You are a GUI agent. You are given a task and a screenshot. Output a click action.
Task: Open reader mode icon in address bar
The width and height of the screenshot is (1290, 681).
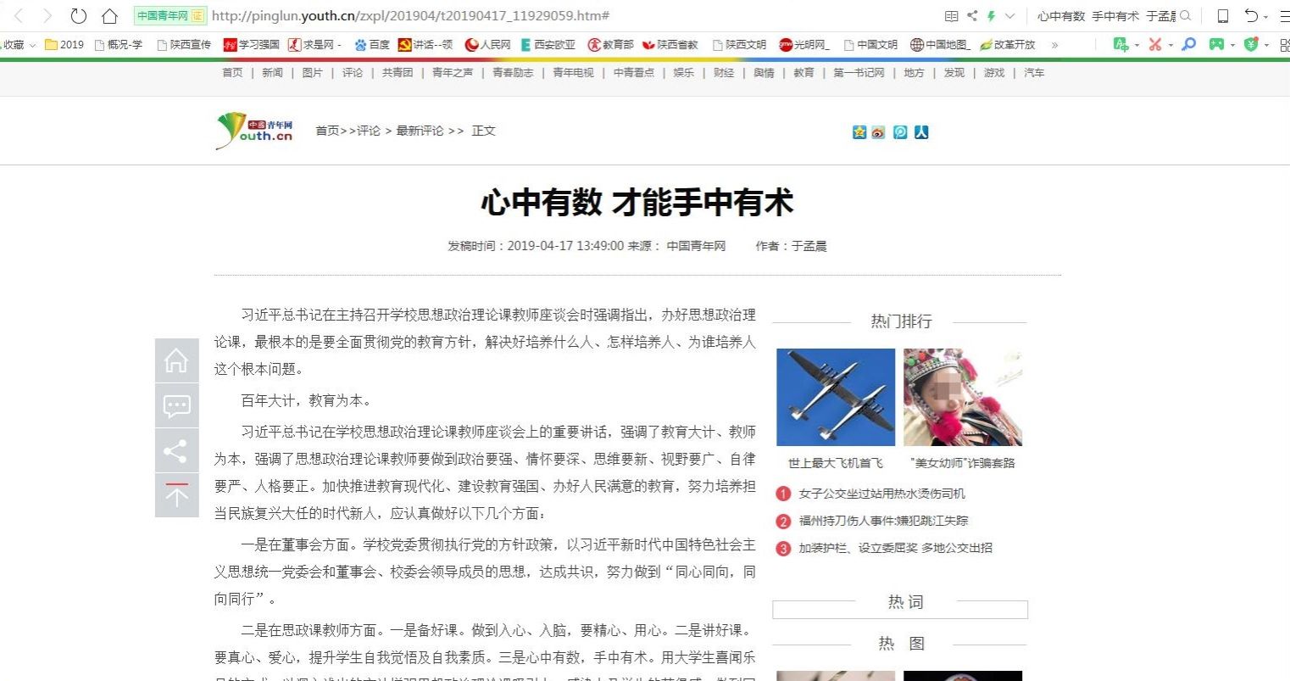click(952, 16)
